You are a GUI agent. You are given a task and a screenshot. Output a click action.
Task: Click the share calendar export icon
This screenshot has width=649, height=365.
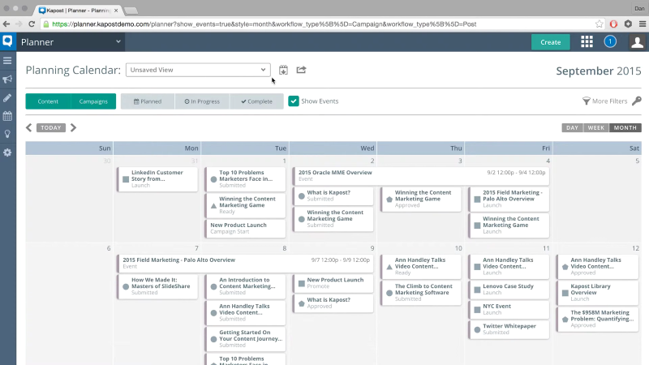click(x=301, y=70)
